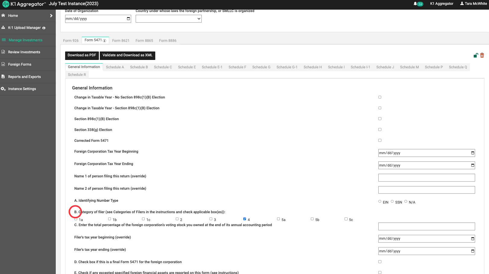Viewport: 489px width, 274px height.
Task: Click Validate and Download as XML button
Action: coord(128,55)
